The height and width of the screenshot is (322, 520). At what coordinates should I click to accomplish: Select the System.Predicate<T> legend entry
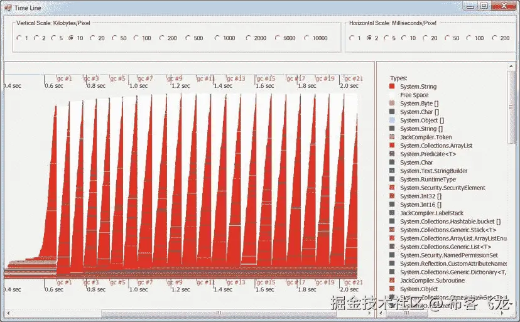(428, 154)
